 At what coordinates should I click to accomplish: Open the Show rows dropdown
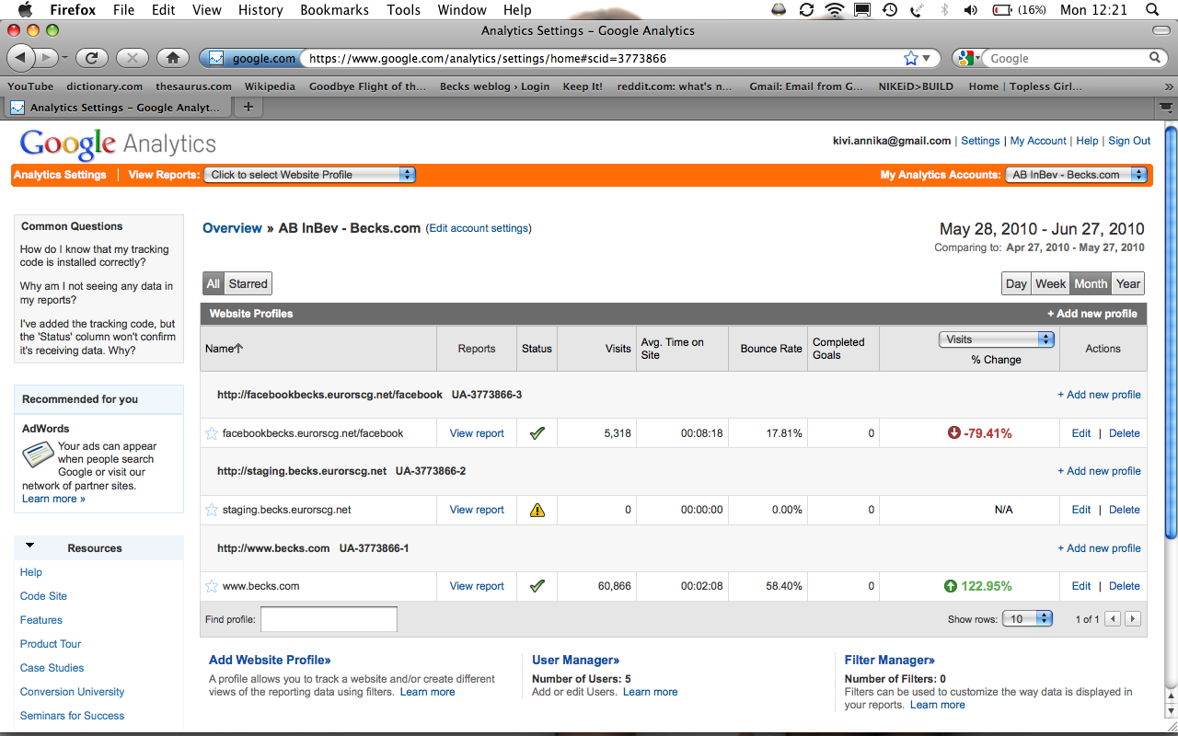[1026, 619]
